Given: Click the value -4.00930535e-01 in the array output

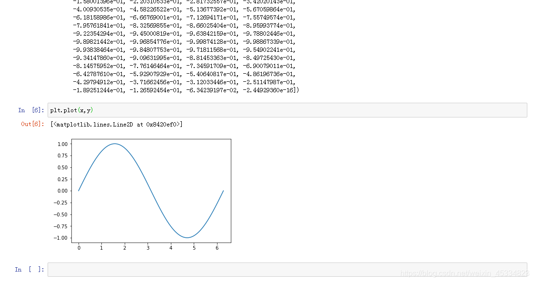Looking at the screenshot, I should coord(99,9).
